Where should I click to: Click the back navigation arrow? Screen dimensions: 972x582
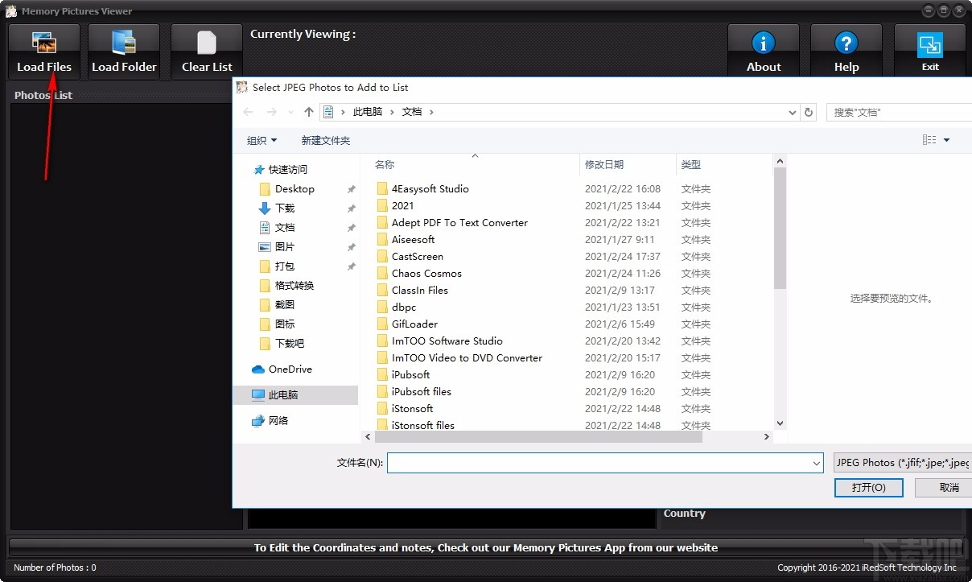(248, 112)
